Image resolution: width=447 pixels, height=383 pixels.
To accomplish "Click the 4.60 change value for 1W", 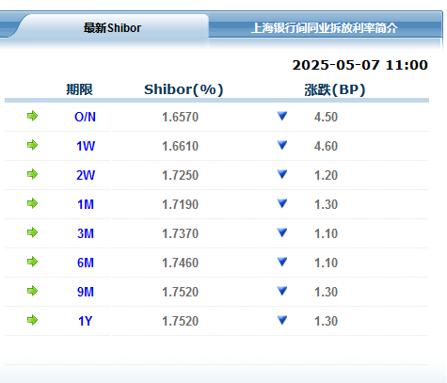I will (326, 146).
